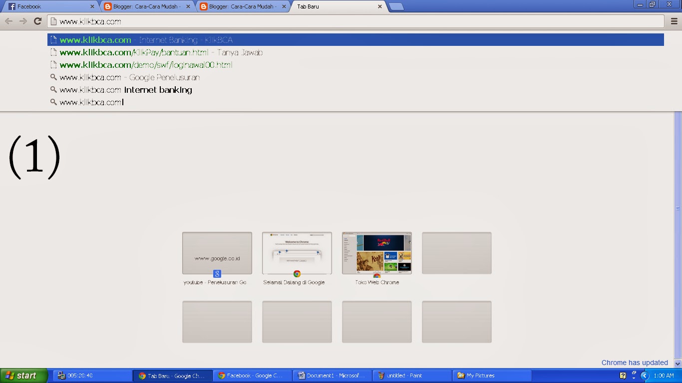Click youtube - Penelusuran Go label
682x383 pixels.
coord(215,282)
